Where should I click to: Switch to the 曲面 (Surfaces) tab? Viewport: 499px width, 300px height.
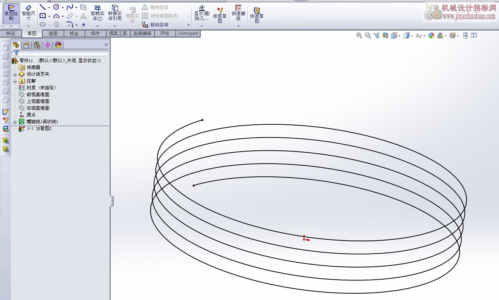(53, 34)
